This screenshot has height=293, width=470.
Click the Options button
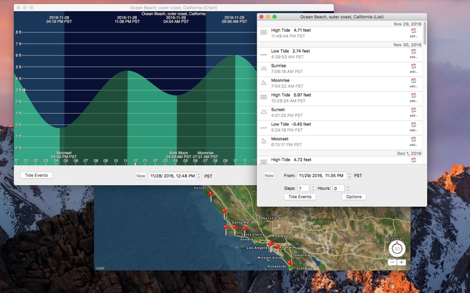(x=354, y=197)
